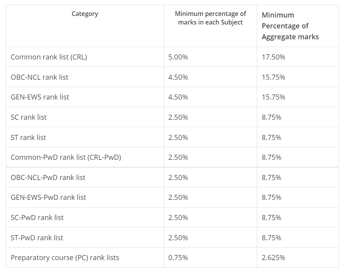Image resolution: width=344 pixels, height=276 pixels.
Task: Select the Preparatory course (PC) rank lists cell
Action: click(65, 258)
